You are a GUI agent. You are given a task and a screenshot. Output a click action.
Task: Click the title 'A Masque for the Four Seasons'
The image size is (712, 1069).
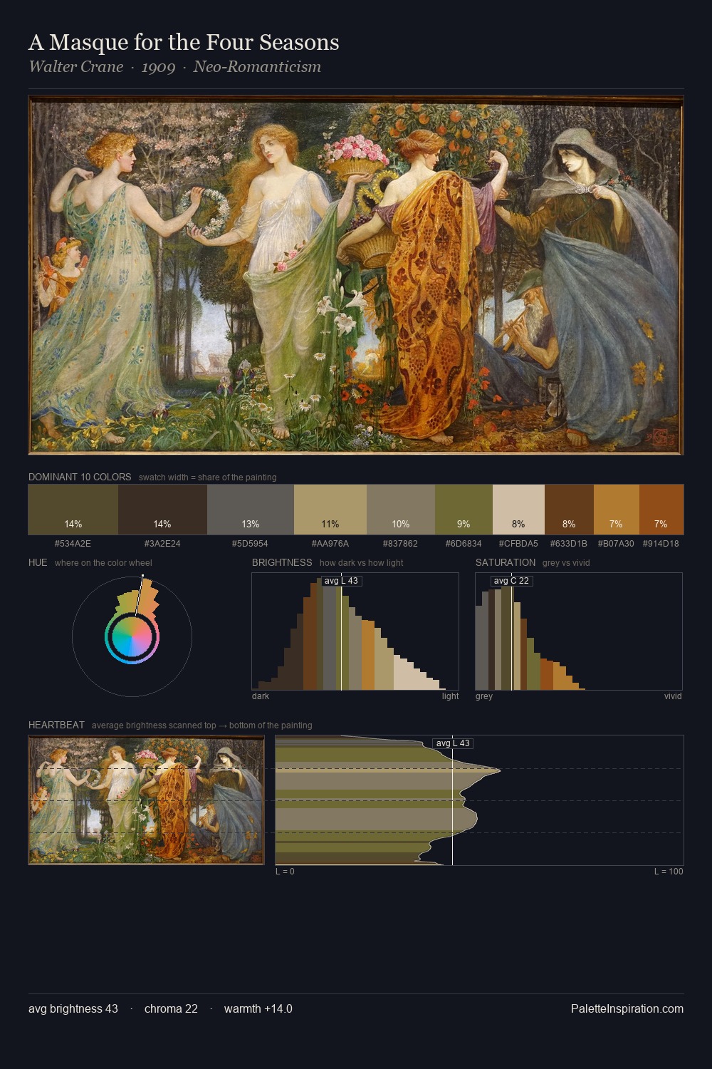point(184,43)
